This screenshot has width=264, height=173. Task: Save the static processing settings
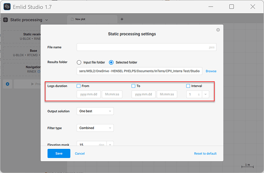point(59,153)
